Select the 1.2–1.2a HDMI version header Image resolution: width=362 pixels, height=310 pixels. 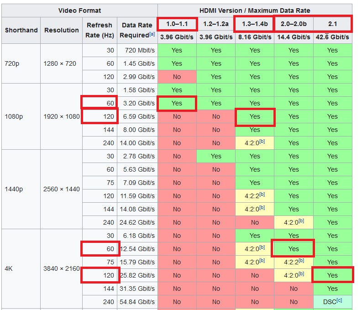(x=216, y=24)
